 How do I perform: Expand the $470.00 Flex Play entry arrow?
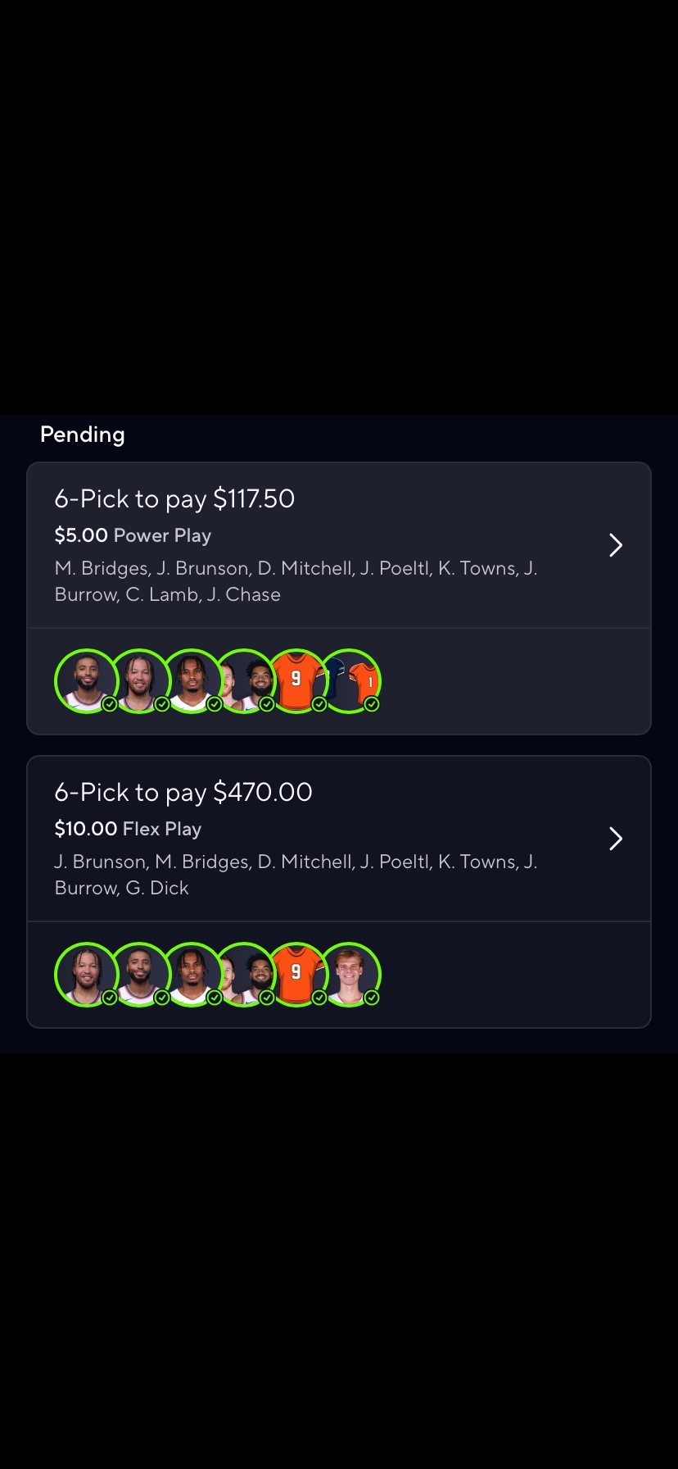tap(616, 839)
